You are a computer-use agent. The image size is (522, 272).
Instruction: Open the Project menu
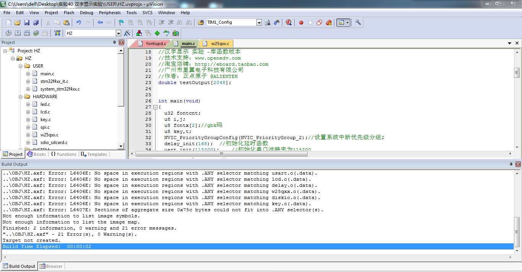pos(52,13)
